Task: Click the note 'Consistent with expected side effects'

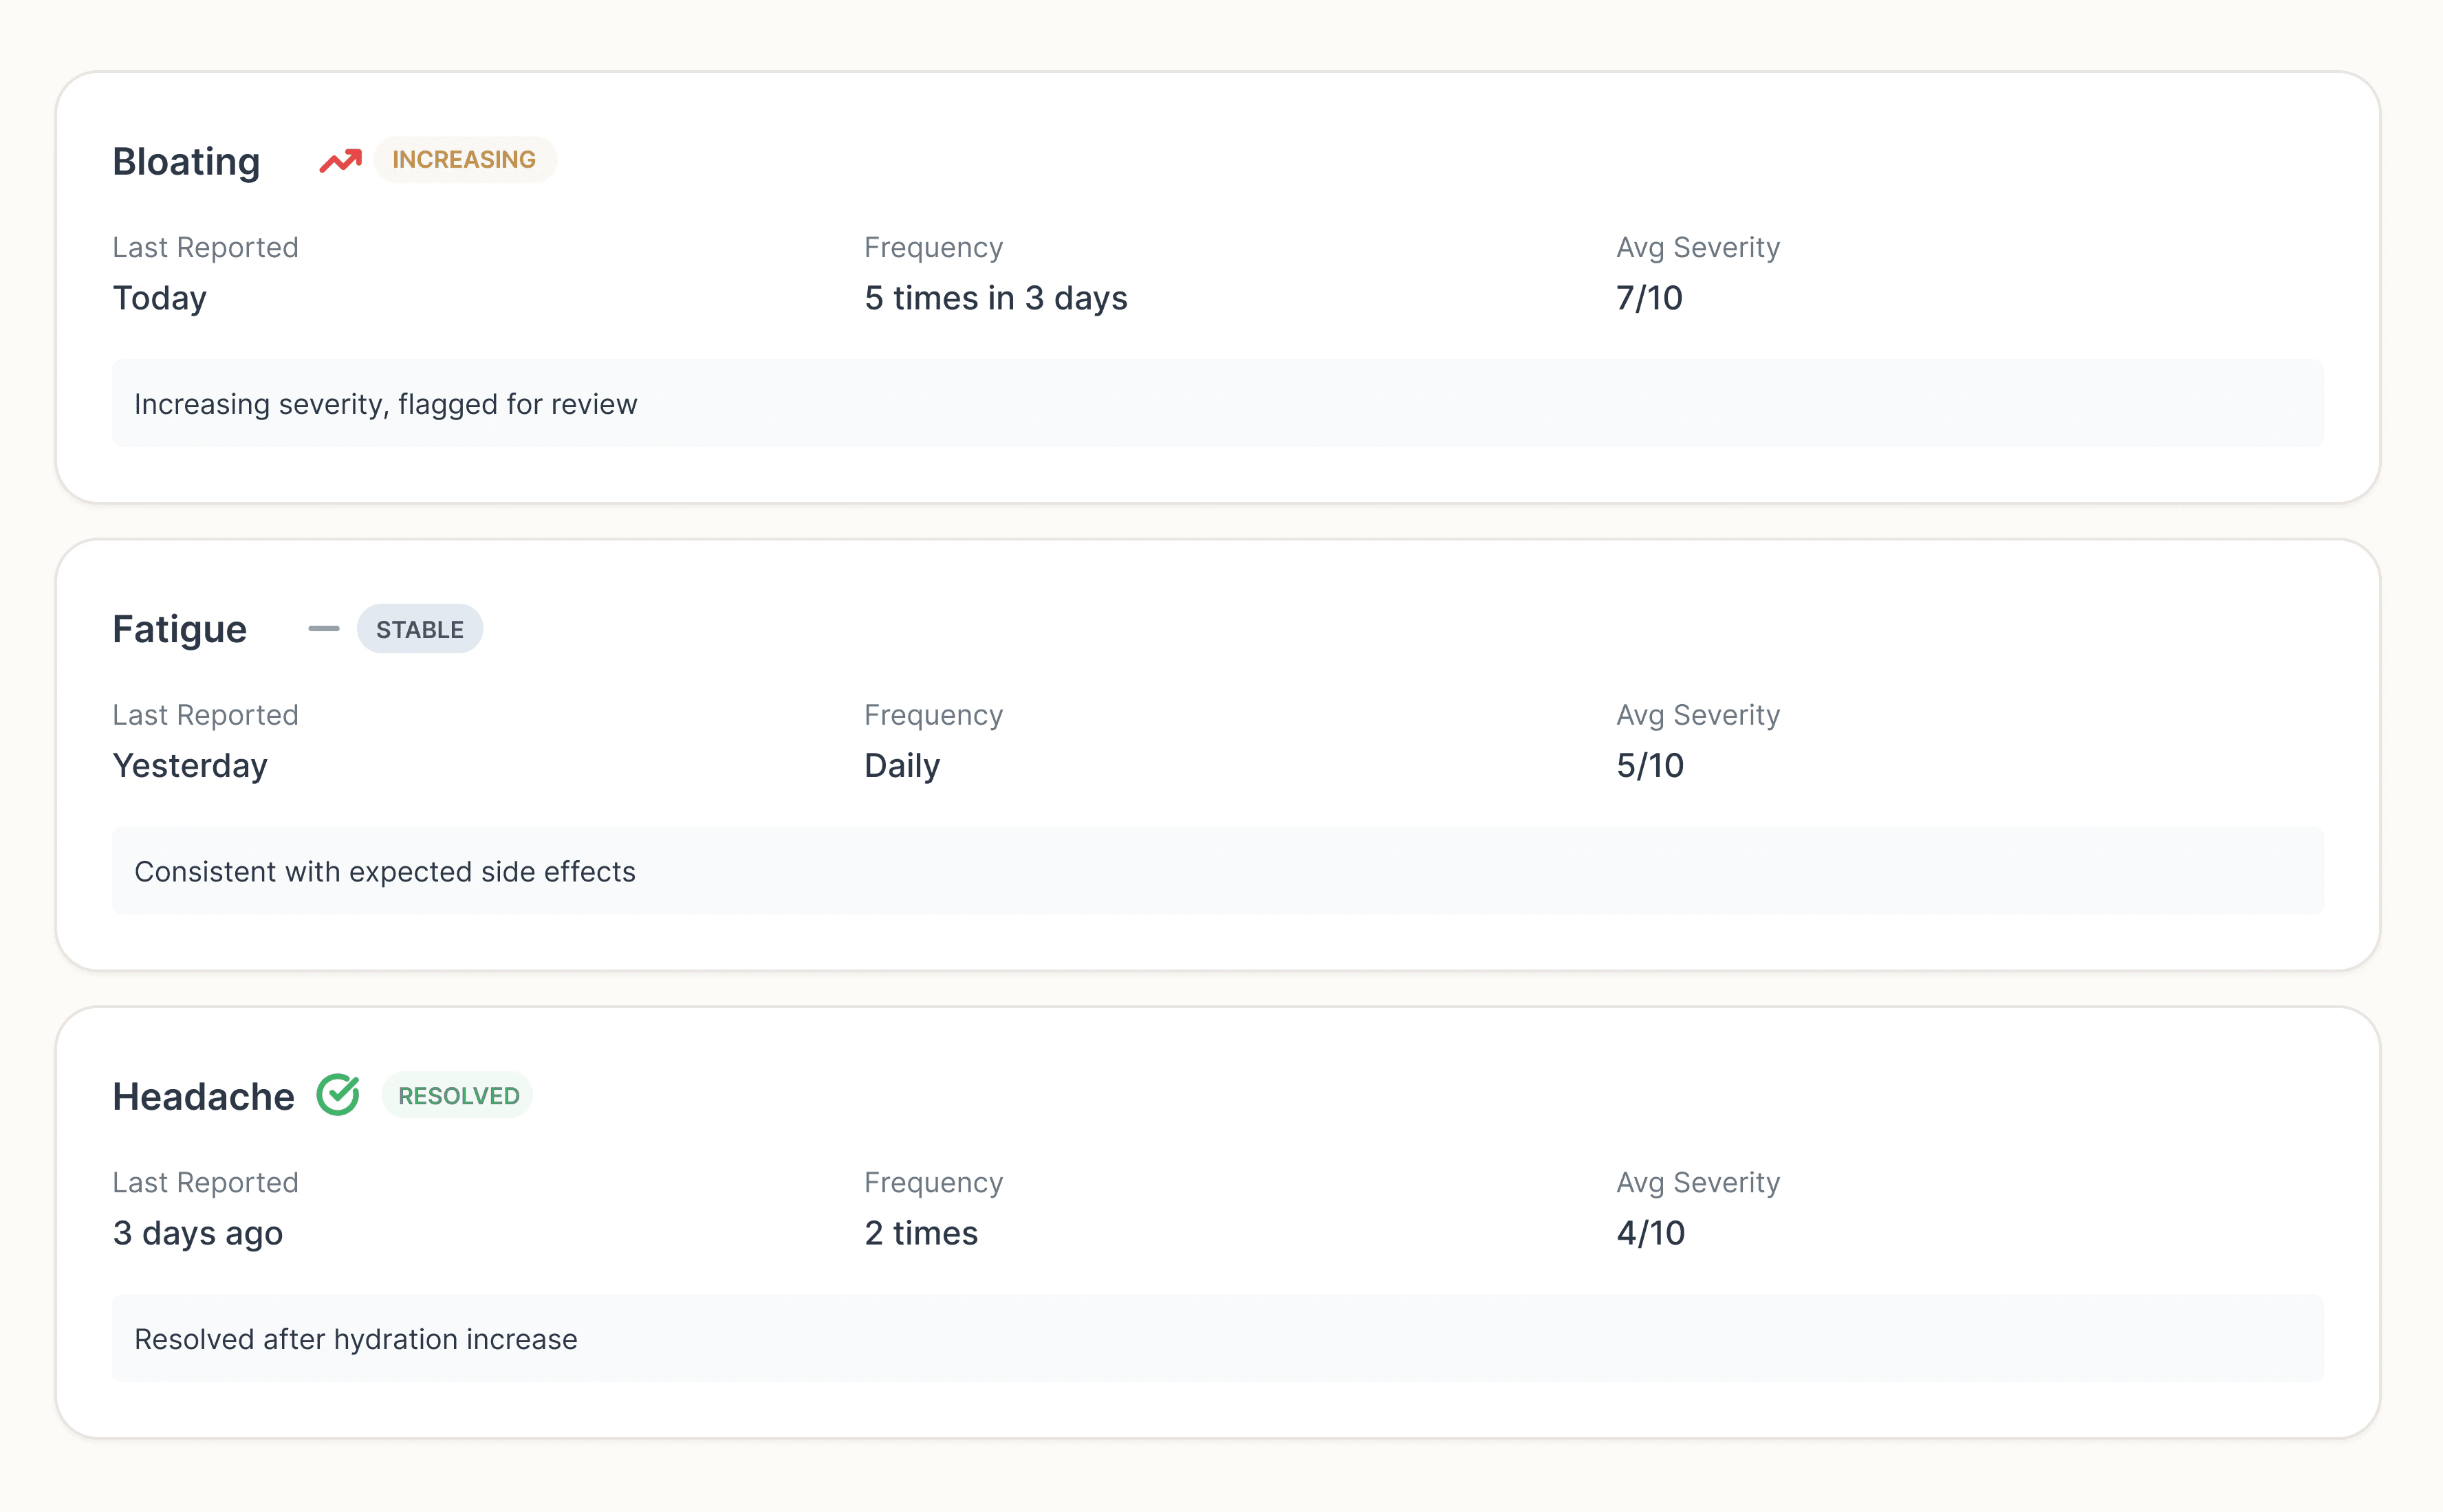Action: tap(384, 872)
